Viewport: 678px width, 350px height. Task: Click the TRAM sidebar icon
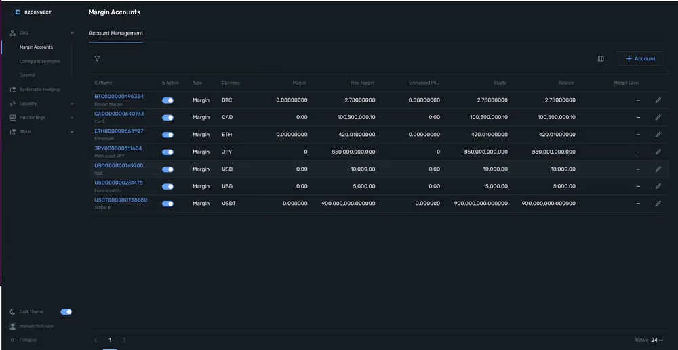[x=12, y=131]
